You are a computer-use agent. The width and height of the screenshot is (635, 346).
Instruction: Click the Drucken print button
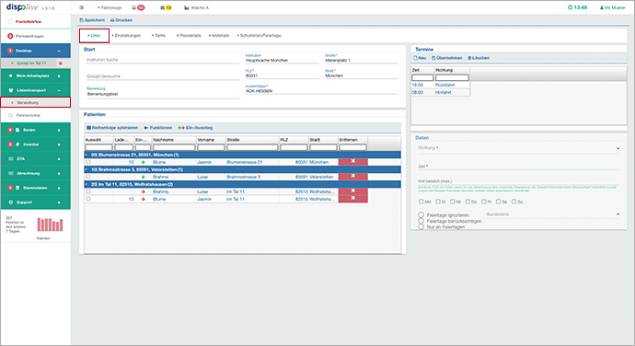pyautogui.click(x=121, y=20)
